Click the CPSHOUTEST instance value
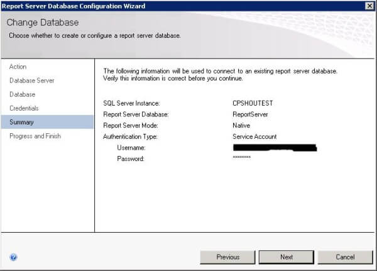 pos(253,103)
